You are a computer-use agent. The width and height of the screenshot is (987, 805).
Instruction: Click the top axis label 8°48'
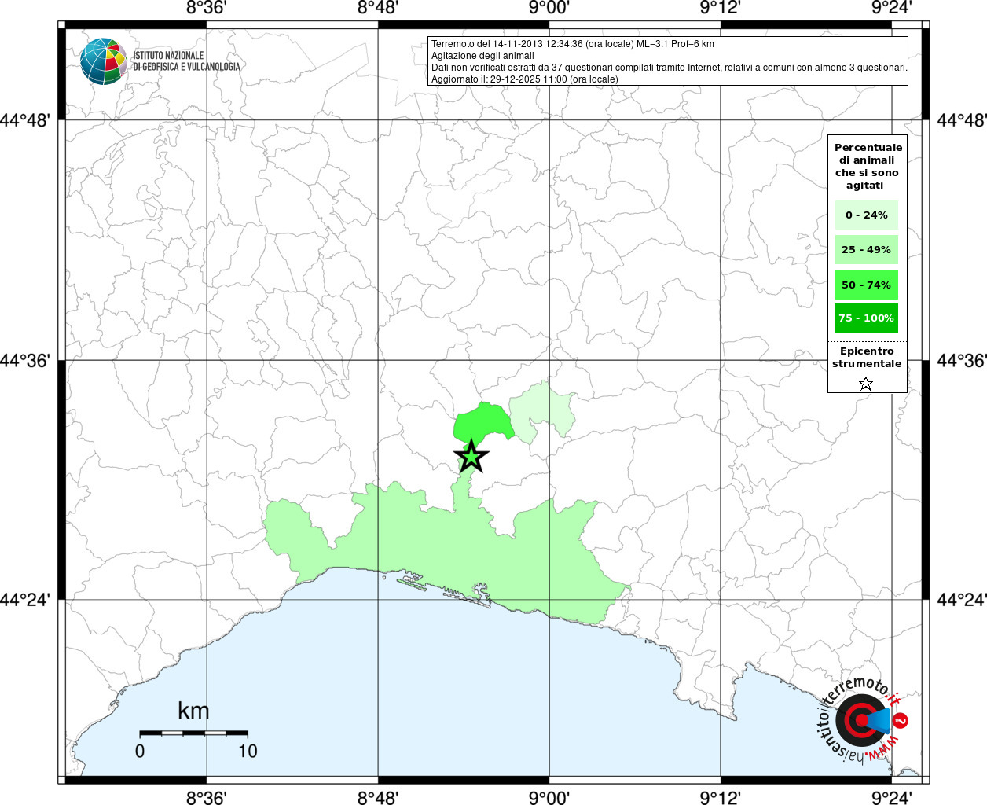pos(378,9)
